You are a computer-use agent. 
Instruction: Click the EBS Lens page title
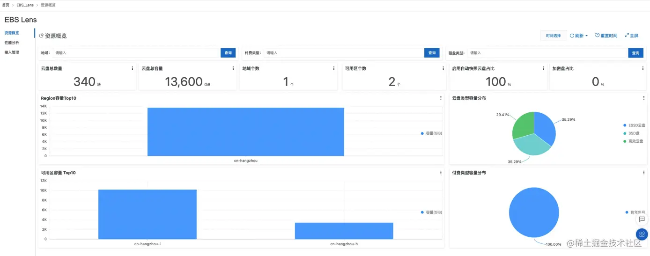tap(21, 20)
